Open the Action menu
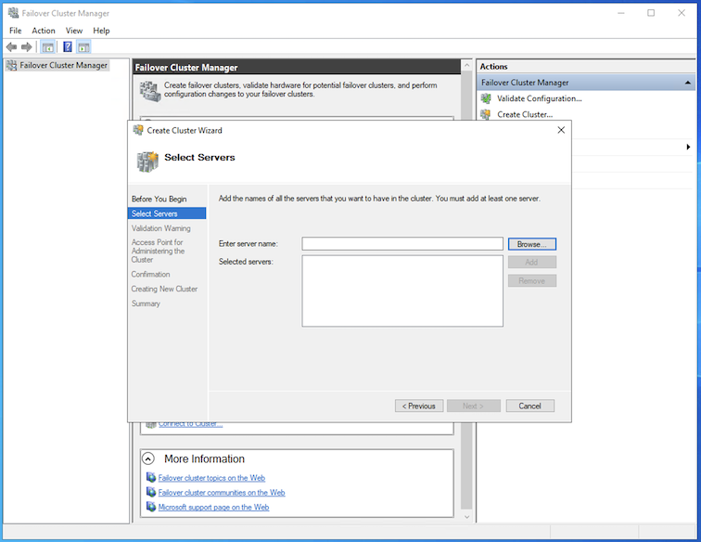The height and width of the screenshot is (542, 701). 44,31
